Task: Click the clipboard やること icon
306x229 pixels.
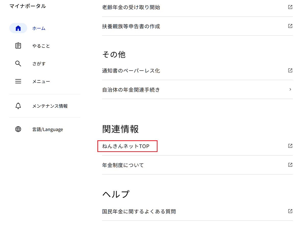Action: 18,46
